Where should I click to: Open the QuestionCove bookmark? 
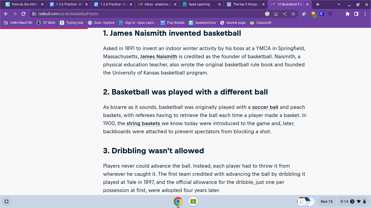(203, 23)
